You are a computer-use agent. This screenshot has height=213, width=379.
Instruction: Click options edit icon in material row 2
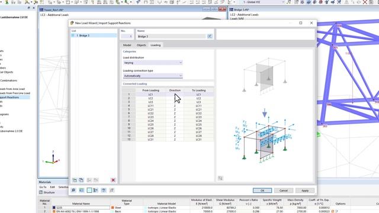tap(336, 211)
